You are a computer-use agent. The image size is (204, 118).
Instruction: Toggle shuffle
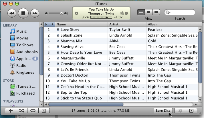(x=22, y=111)
